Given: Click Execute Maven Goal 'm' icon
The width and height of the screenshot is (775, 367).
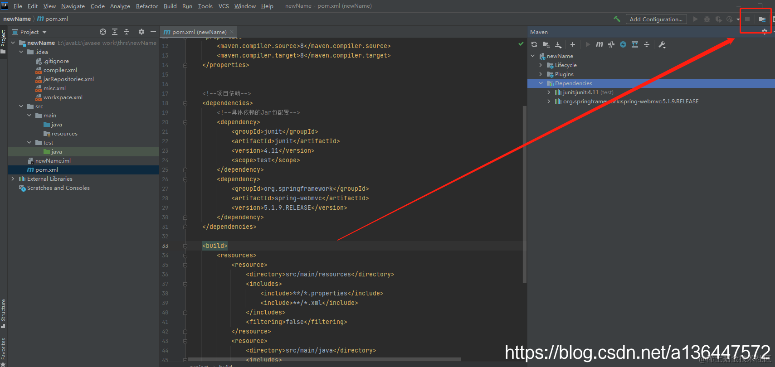Looking at the screenshot, I should 600,44.
